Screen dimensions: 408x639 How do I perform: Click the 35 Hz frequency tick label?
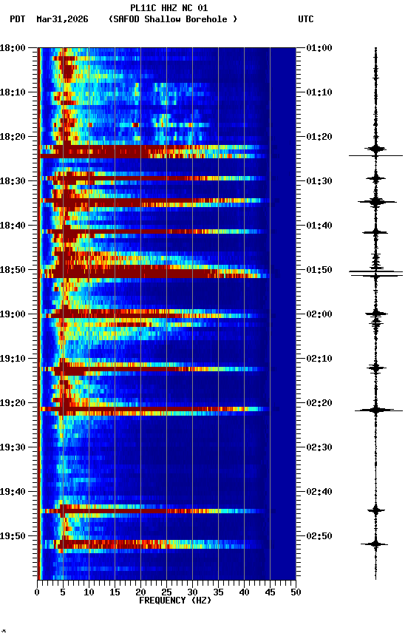click(218, 592)
